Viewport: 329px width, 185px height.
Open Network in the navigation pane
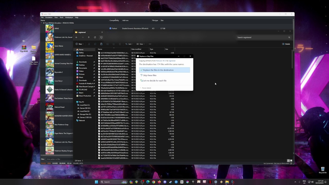tap(82, 121)
